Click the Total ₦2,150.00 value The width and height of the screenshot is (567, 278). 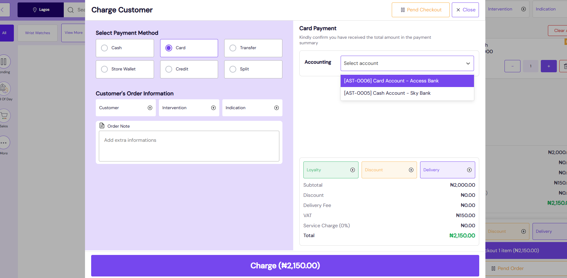coord(462,236)
